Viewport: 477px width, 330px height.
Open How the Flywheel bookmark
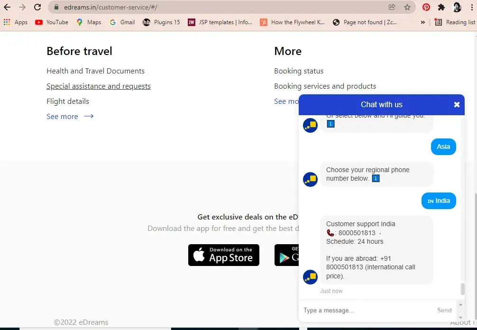coord(293,22)
